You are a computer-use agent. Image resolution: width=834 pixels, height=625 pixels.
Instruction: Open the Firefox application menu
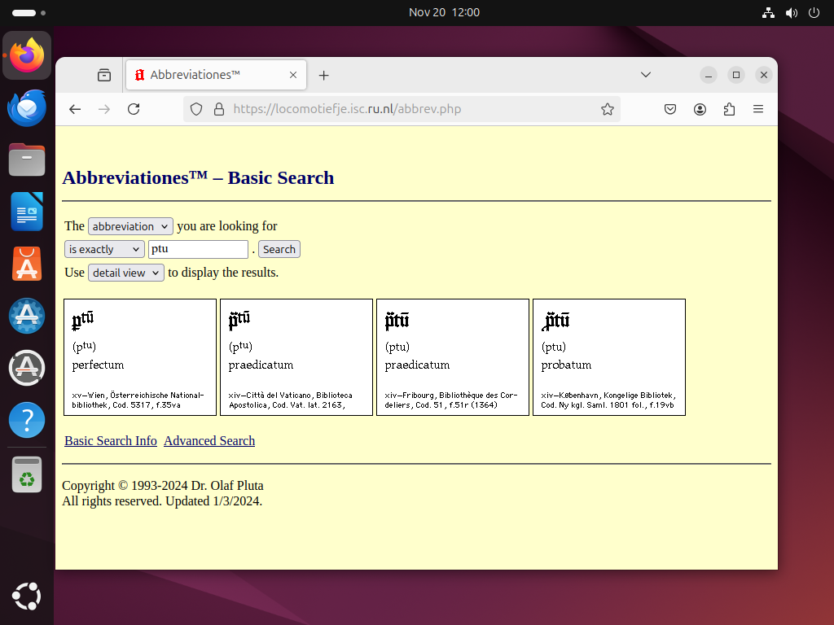[757, 109]
